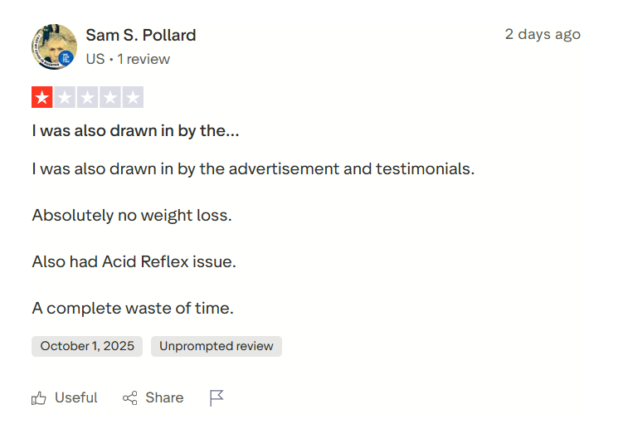The height and width of the screenshot is (424, 628).
Task: Click the "US • 1 review" text
Action: [128, 59]
